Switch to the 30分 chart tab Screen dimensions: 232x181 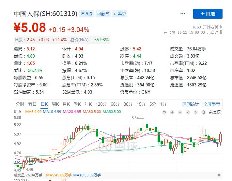128,104
